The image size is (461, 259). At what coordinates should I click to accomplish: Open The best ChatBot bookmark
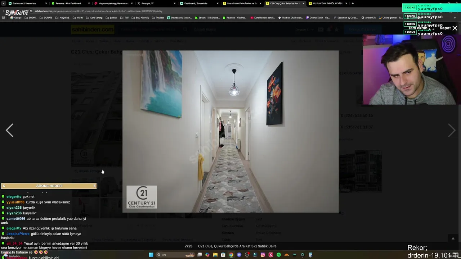click(290, 18)
